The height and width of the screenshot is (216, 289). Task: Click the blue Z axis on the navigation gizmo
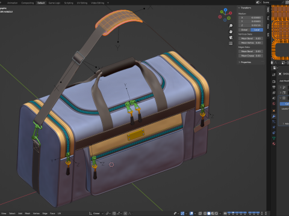[226, 10]
